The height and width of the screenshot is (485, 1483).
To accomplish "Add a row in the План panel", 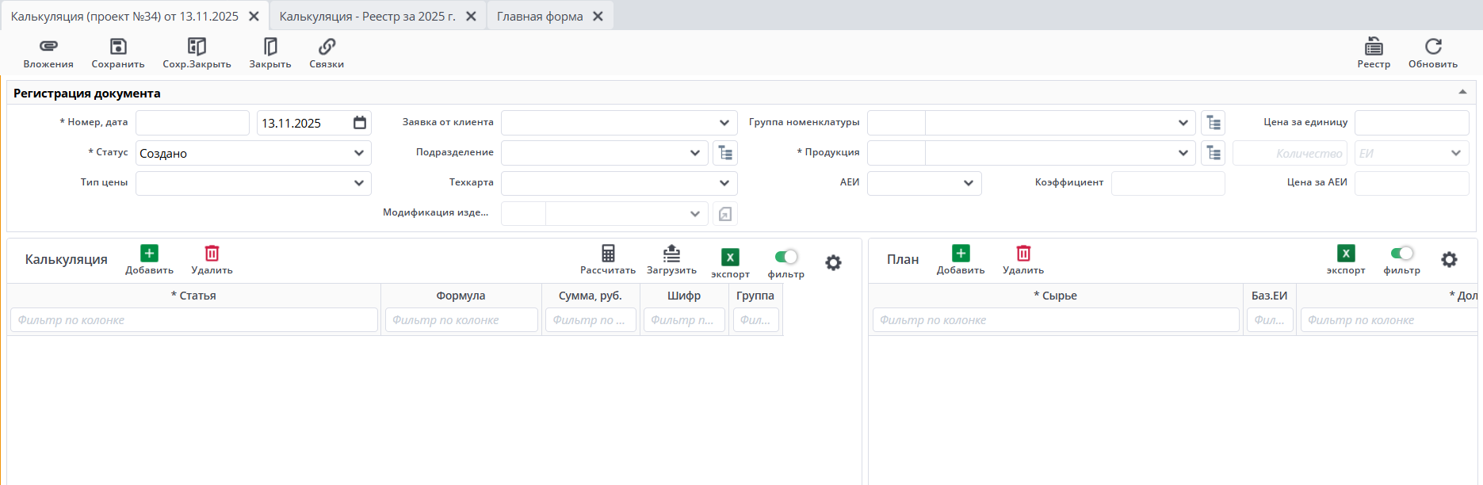I will point(961,254).
